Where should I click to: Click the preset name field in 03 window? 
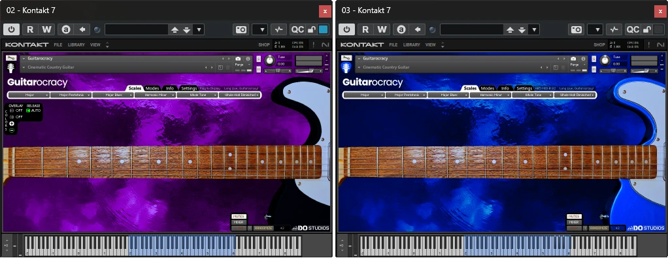(x=472, y=29)
